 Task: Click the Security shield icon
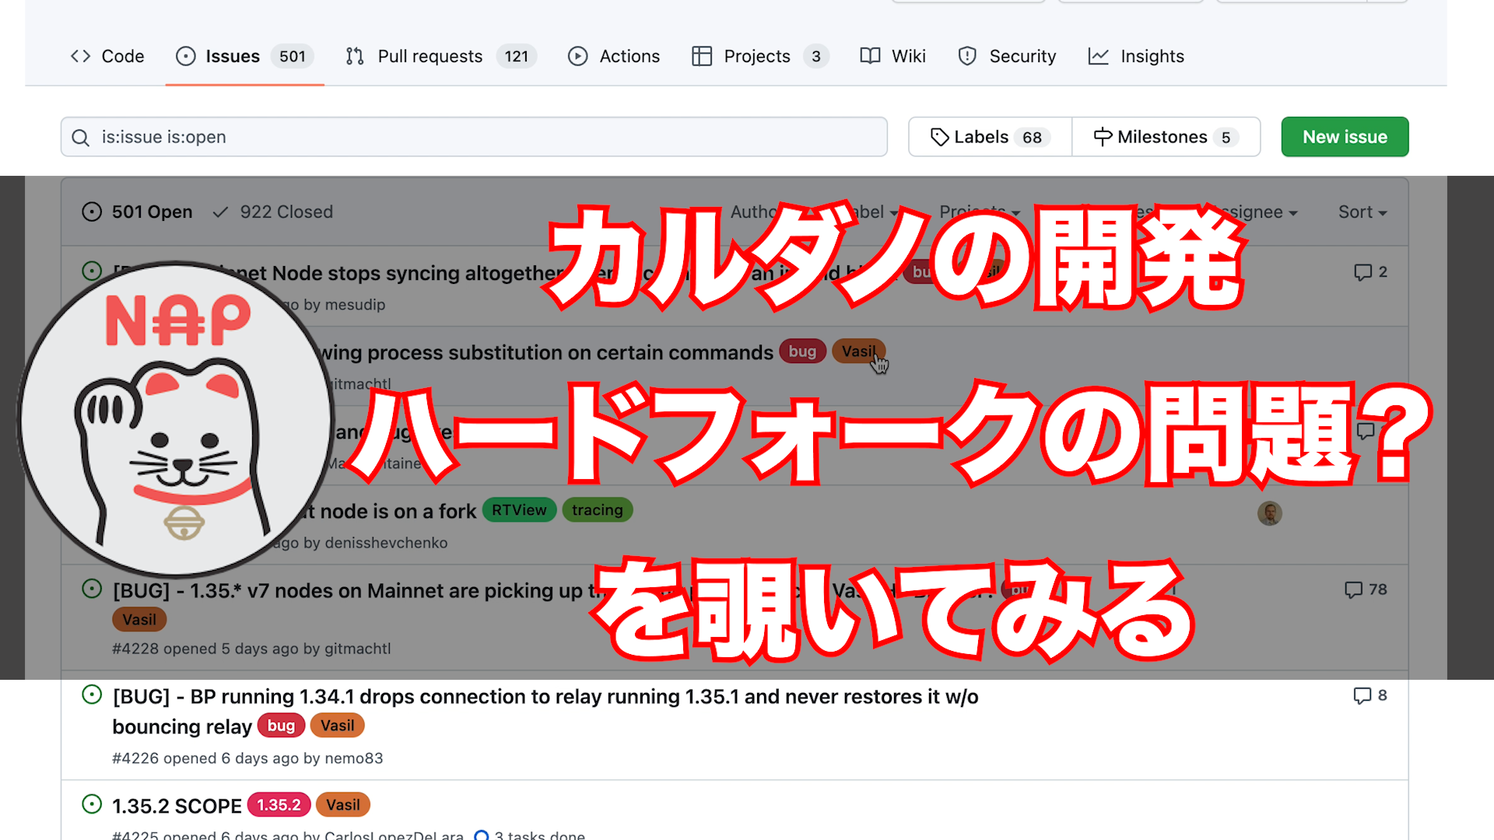967,56
